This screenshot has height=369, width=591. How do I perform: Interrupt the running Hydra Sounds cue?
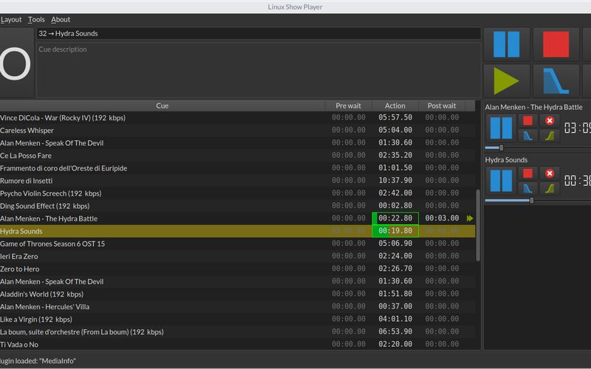tap(550, 173)
